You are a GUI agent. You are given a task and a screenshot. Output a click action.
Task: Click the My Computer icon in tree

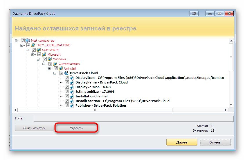click(28, 41)
